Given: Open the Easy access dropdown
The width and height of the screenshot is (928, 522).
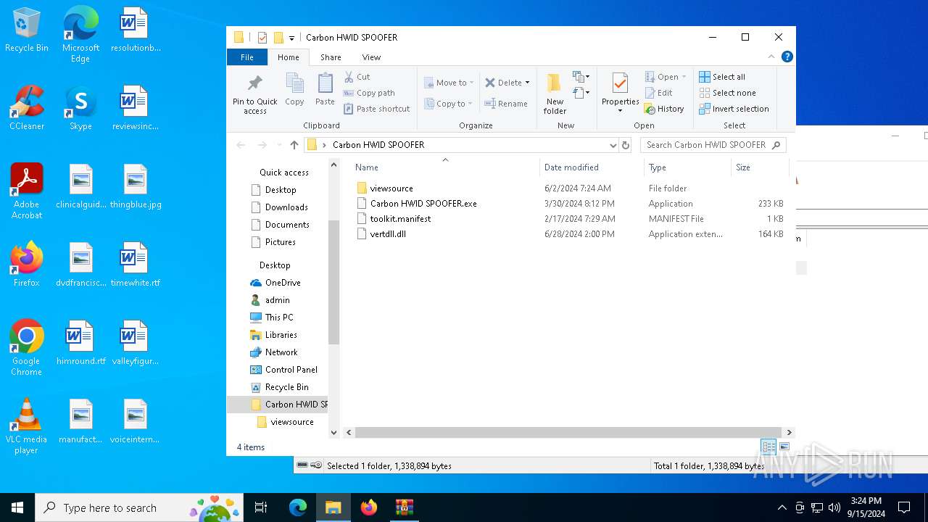Looking at the screenshot, I should tap(581, 93).
